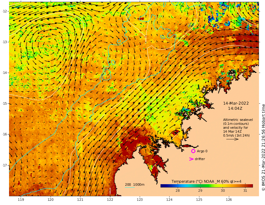The width and height of the screenshot is (265, 205).
Task: Click the latitude axis label '-17'
Action: tap(5, 165)
